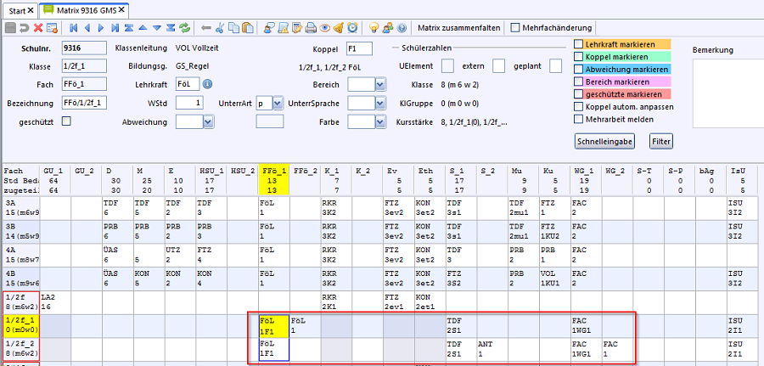Check Bereich markieren
Screen dimensions: 764x366
tap(578, 82)
